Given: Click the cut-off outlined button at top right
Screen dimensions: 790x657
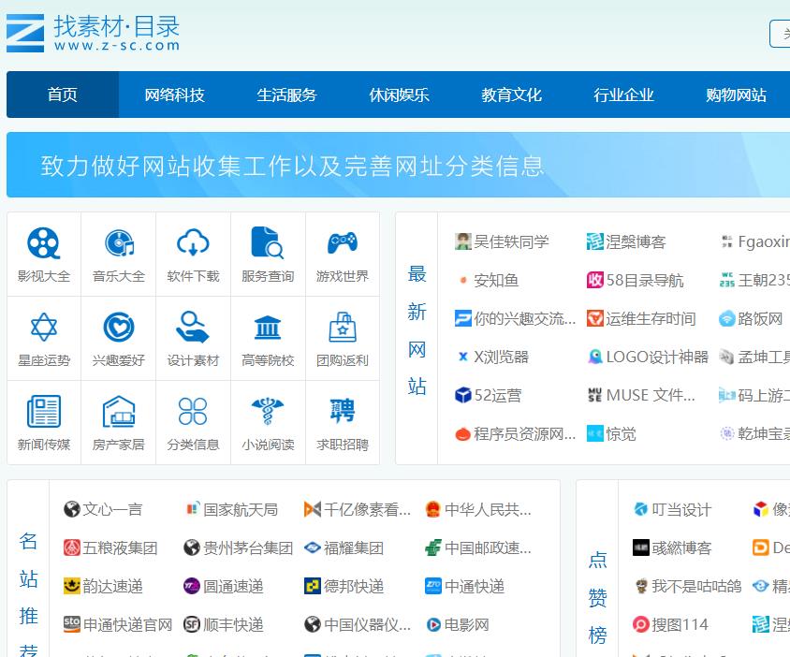Looking at the screenshot, I should coord(780,34).
